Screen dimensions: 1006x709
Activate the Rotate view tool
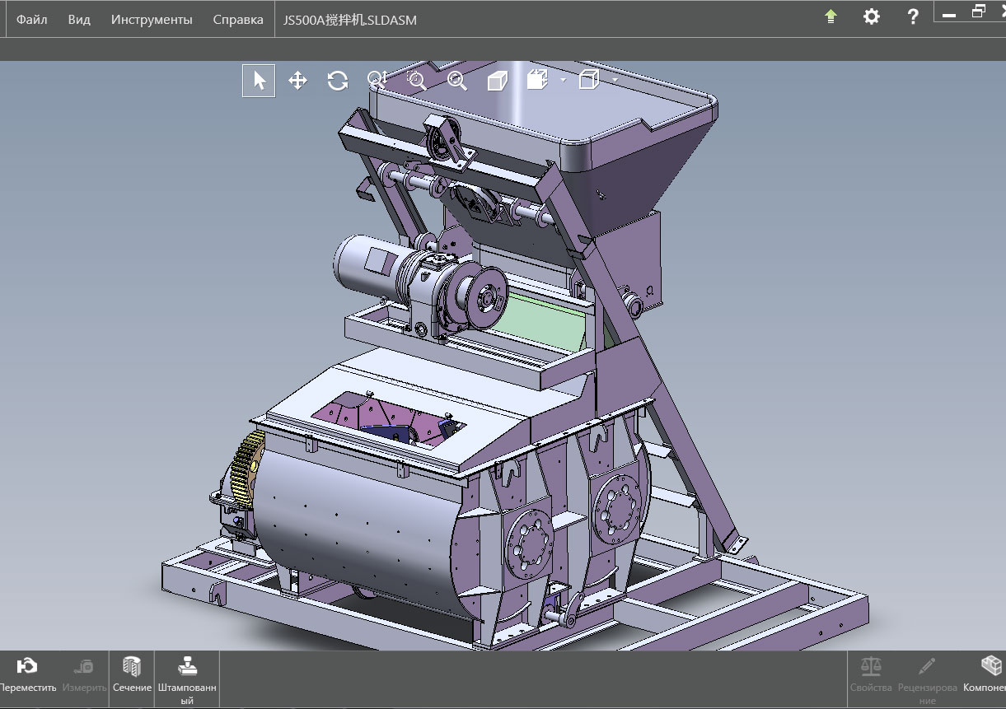pyautogui.click(x=337, y=81)
